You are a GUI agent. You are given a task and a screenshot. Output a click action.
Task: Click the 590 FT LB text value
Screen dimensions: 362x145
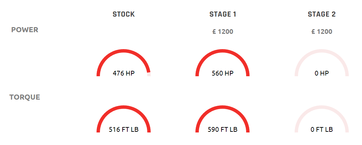pyautogui.click(x=222, y=129)
